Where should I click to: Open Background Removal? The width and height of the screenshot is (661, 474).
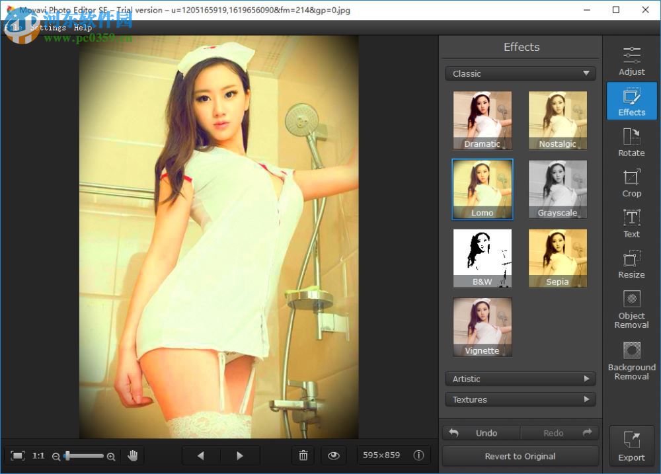[x=631, y=360]
